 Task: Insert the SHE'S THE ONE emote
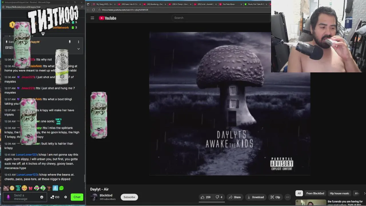point(18,188)
